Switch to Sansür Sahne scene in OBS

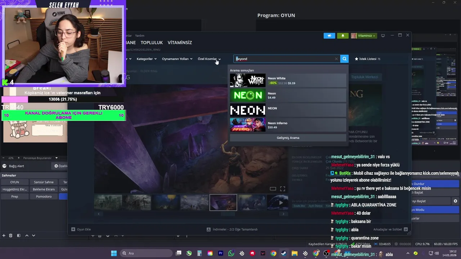(44, 182)
